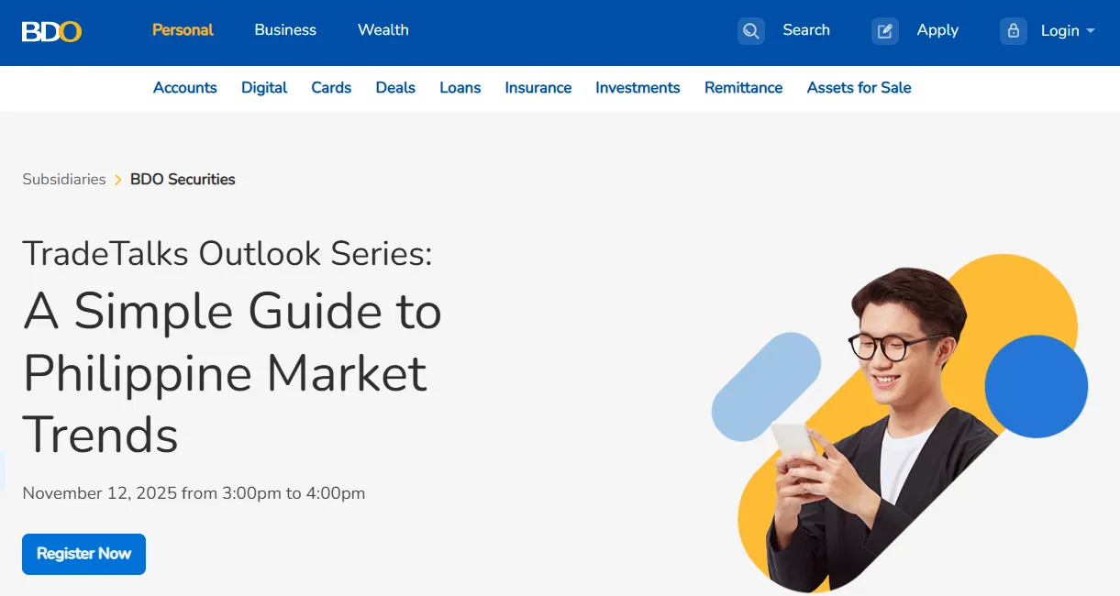This screenshot has height=596, width=1120.
Task: Expand the Login dropdown arrow
Action: 1091,31
